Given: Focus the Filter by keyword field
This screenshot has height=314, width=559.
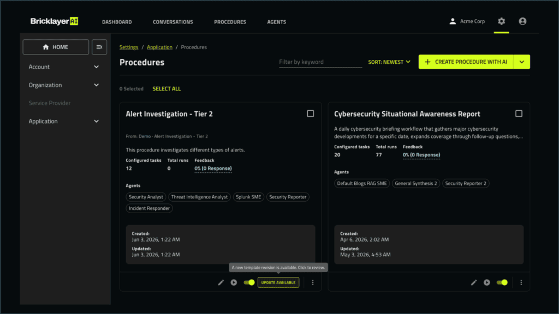Looking at the screenshot, I should [320, 62].
